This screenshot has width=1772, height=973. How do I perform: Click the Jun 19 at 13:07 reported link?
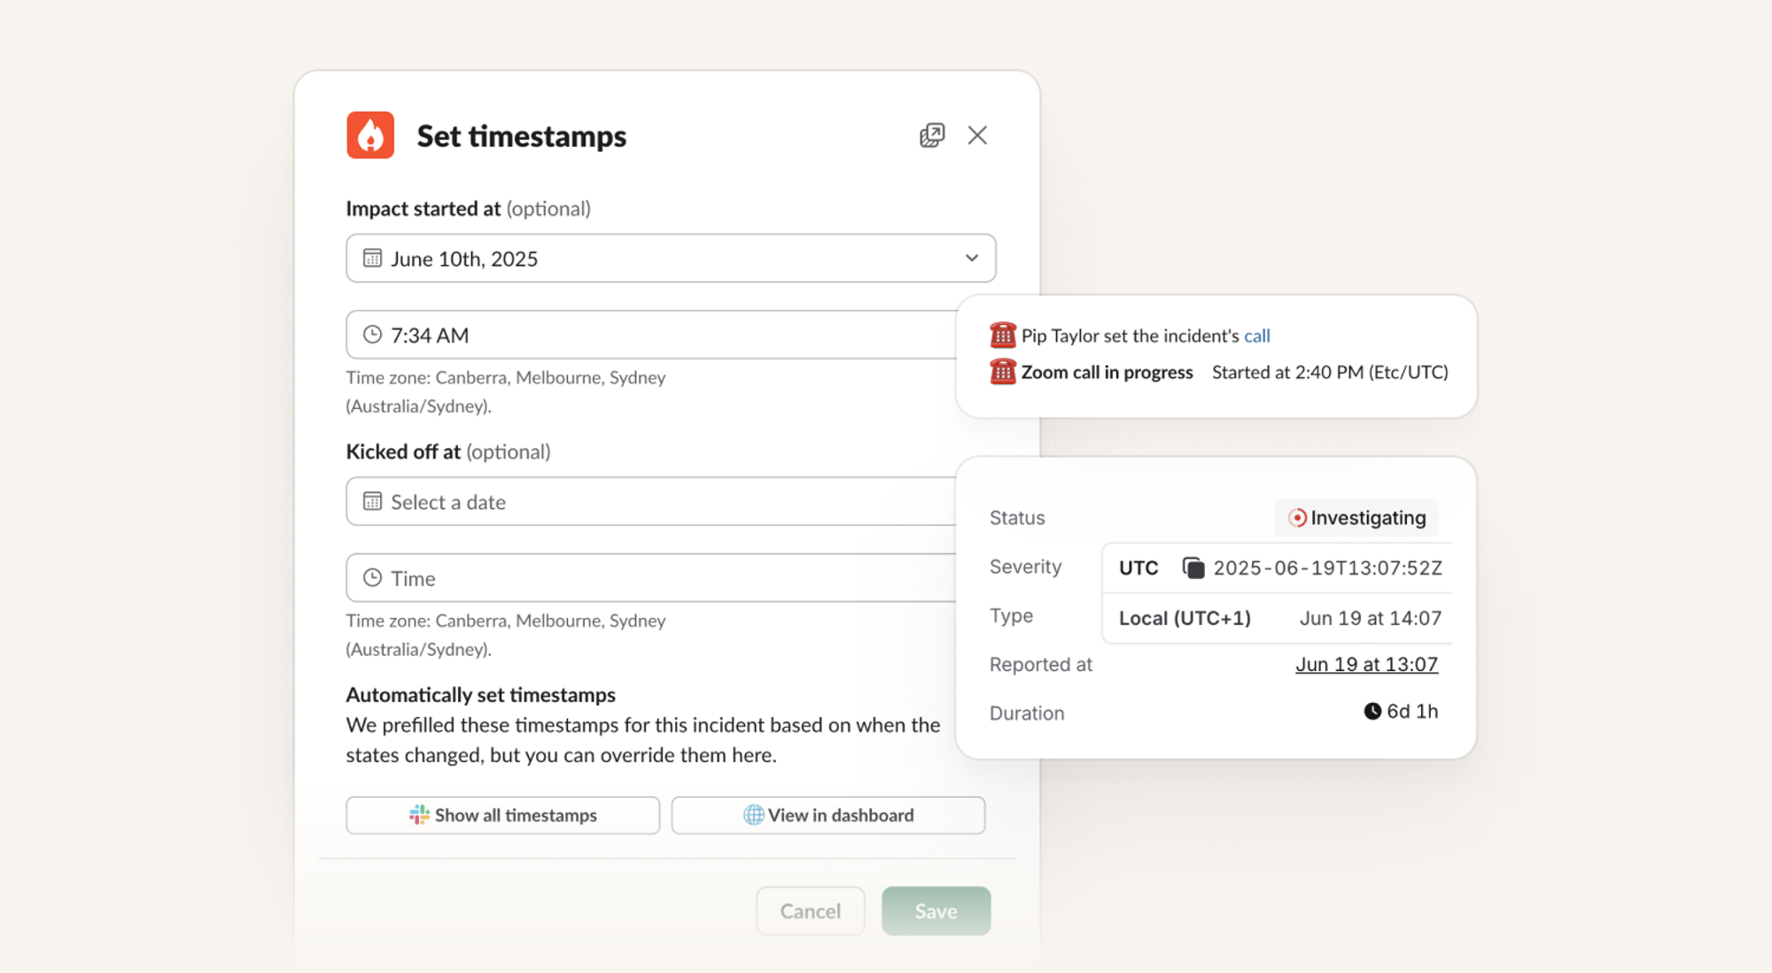pos(1366,664)
